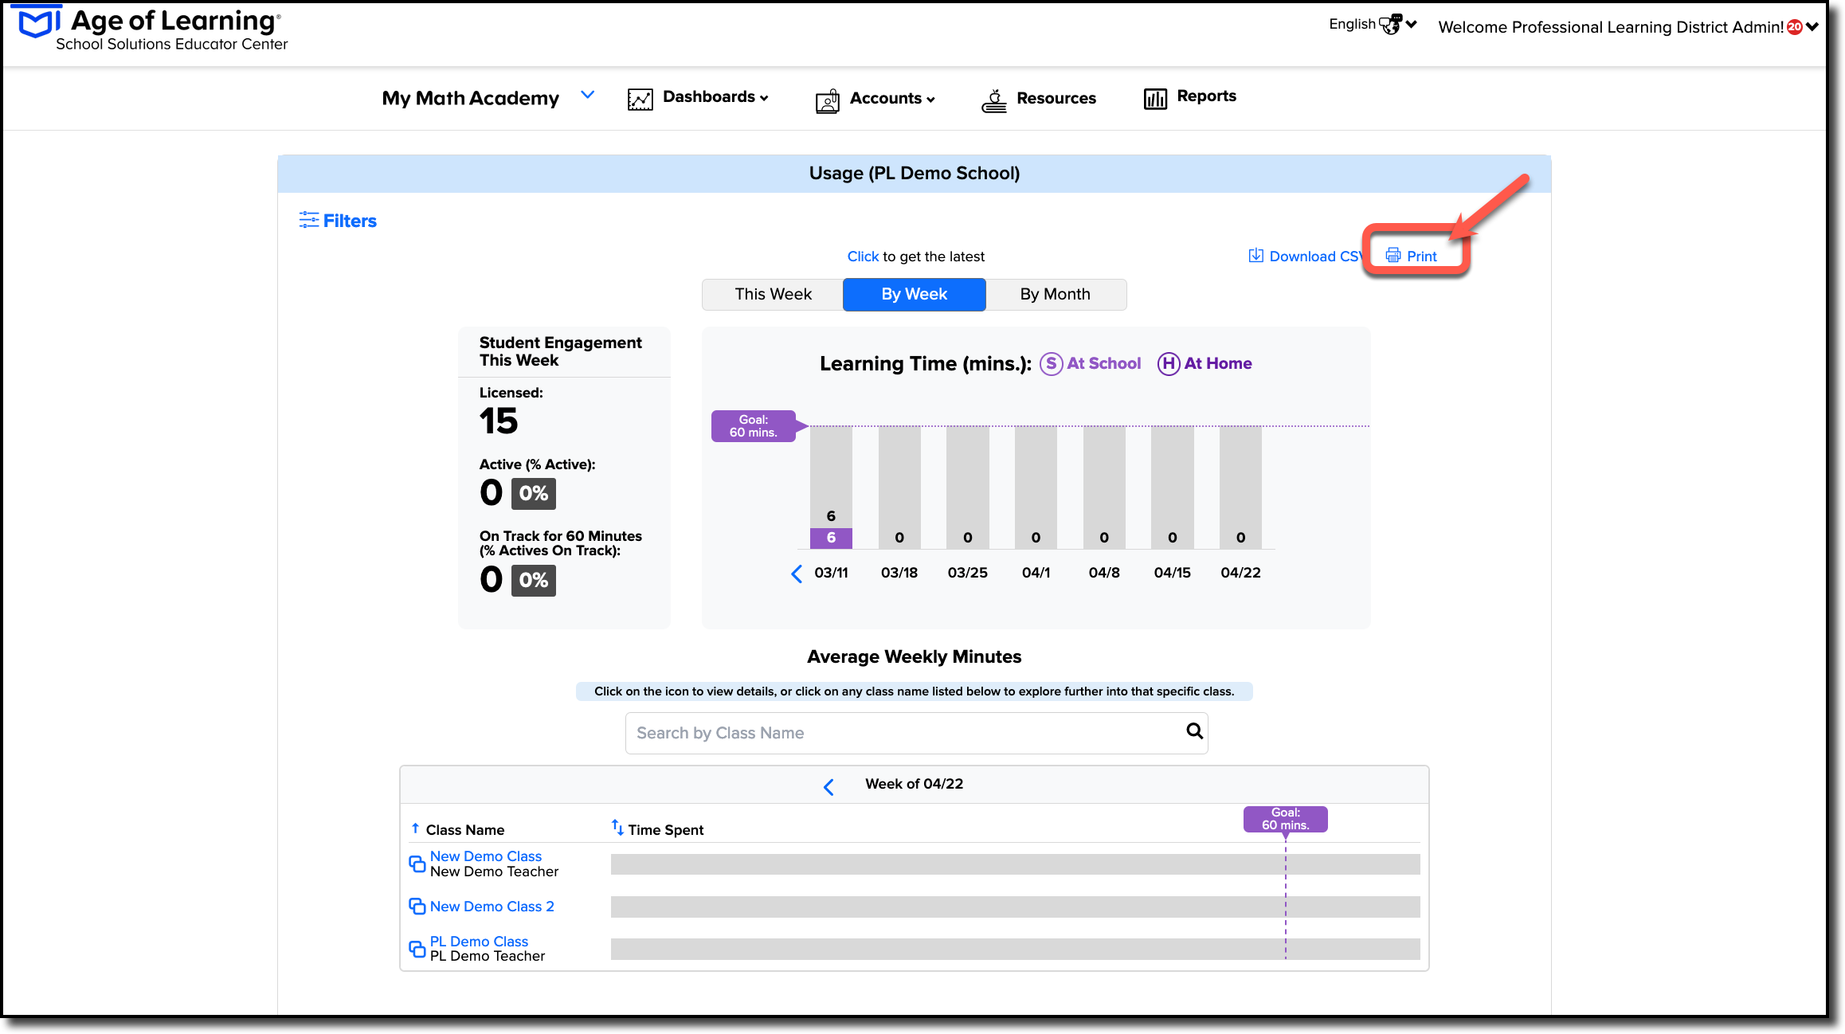The width and height of the screenshot is (1845, 1034).
Task: Click the purple 03/11 bar segment showing 6
Action: 831,538
